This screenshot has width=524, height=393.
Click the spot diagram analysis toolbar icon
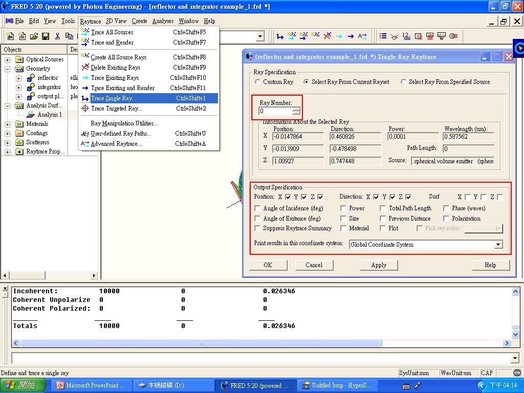click(x=395, y=36)
